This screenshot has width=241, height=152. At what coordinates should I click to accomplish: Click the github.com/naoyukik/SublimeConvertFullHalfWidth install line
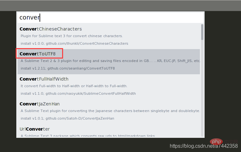pyautogui.click(x=78, y=93)
